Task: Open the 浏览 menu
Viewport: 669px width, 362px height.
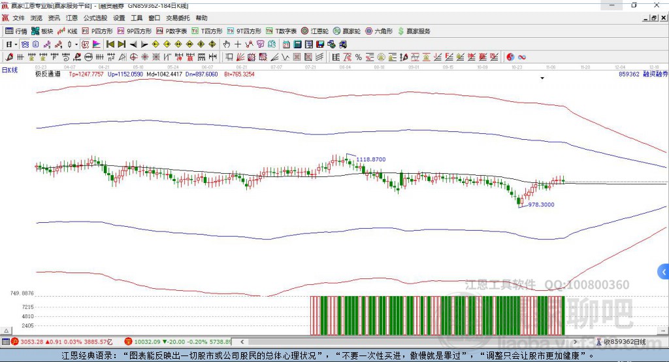Action: point(37,18)
